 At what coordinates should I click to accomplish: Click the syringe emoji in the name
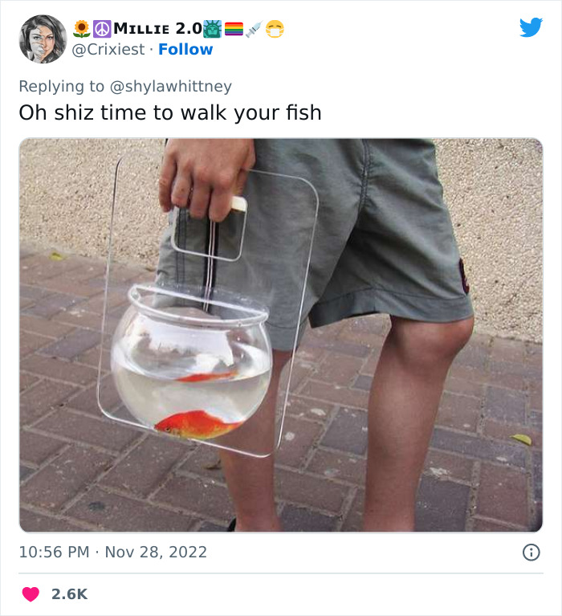[254, 29]
